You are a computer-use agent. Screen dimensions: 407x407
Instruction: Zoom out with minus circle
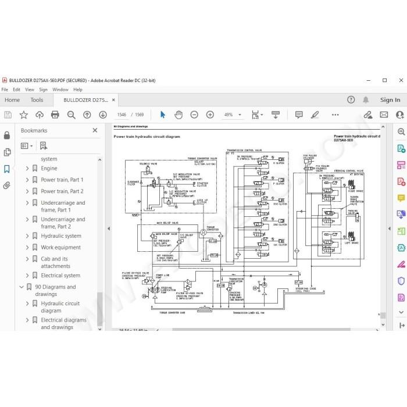[194, 115]
